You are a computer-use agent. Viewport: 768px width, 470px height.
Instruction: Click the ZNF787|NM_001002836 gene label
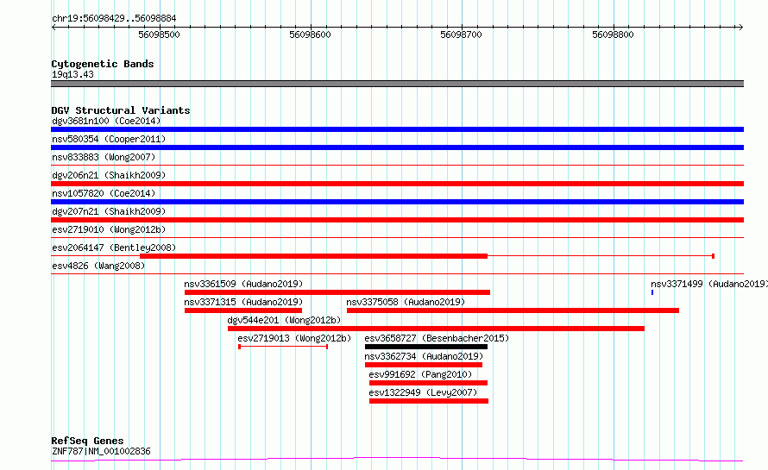coord(101,451)
